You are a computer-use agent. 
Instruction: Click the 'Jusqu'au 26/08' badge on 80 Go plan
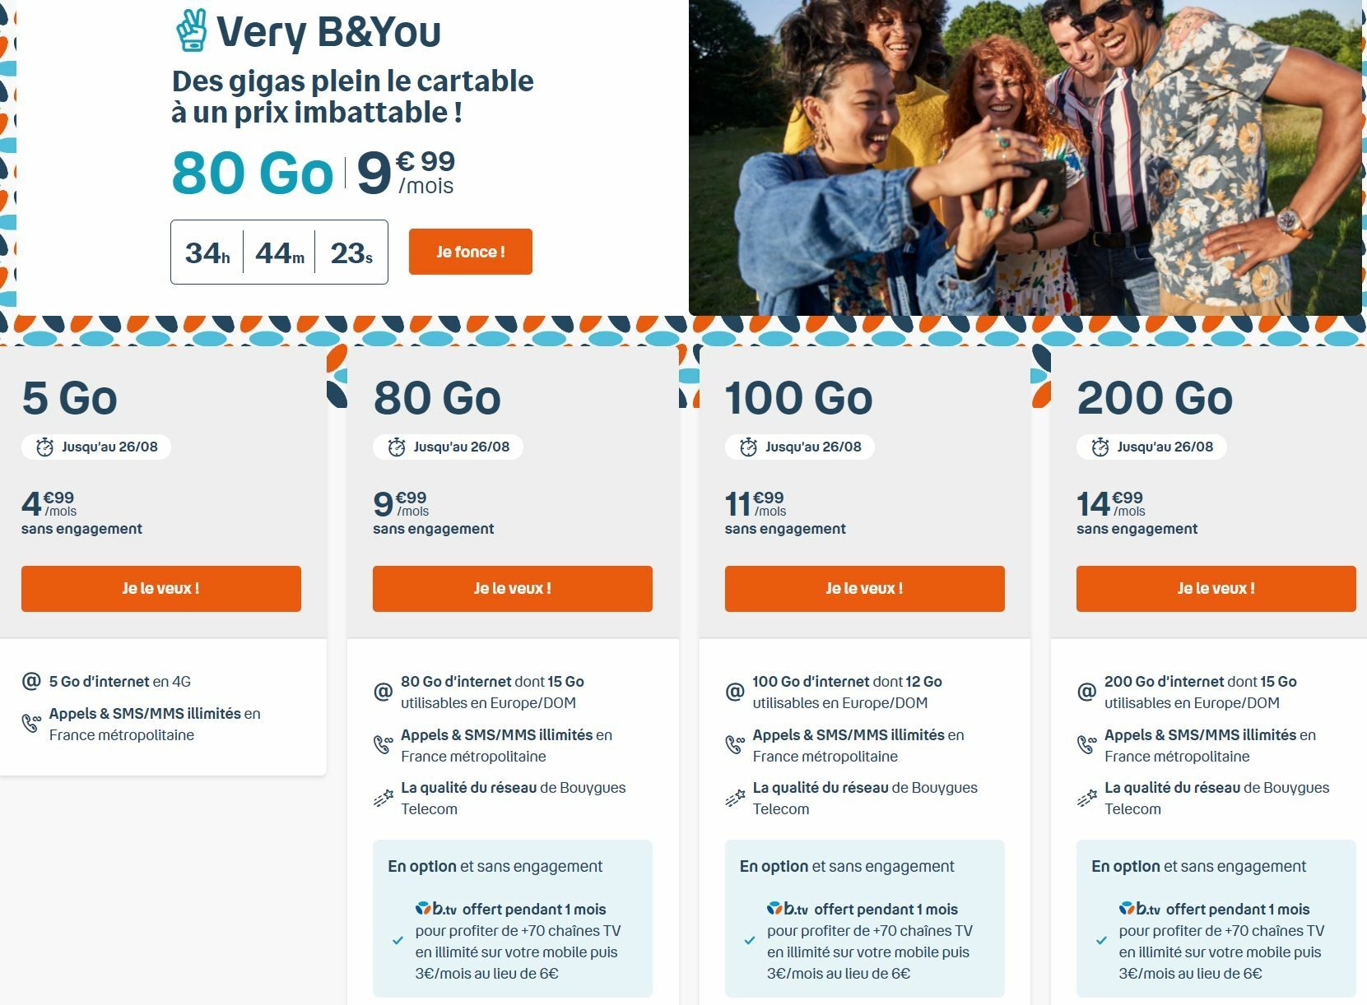[449, 447]
